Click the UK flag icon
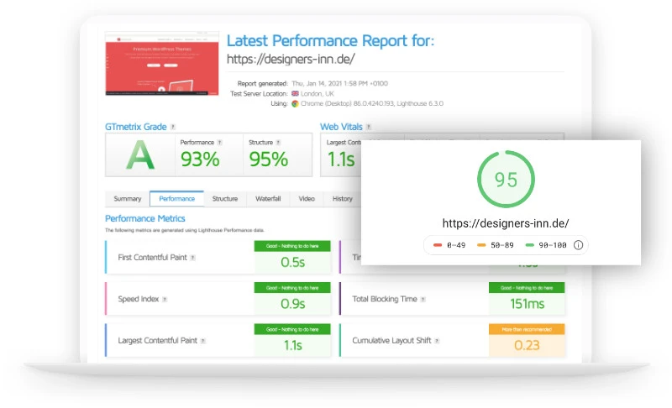 click(x=295, y=93)
